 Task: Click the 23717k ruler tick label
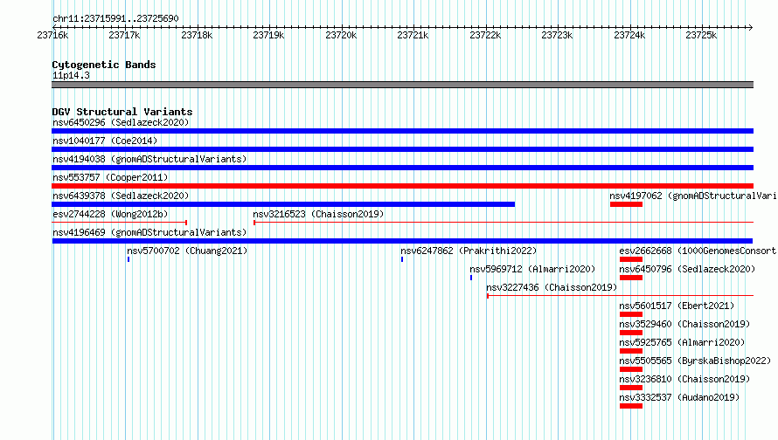(124, 35)
